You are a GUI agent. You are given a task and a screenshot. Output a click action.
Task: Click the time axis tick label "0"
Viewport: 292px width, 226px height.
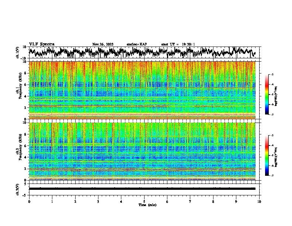point(29,202)
